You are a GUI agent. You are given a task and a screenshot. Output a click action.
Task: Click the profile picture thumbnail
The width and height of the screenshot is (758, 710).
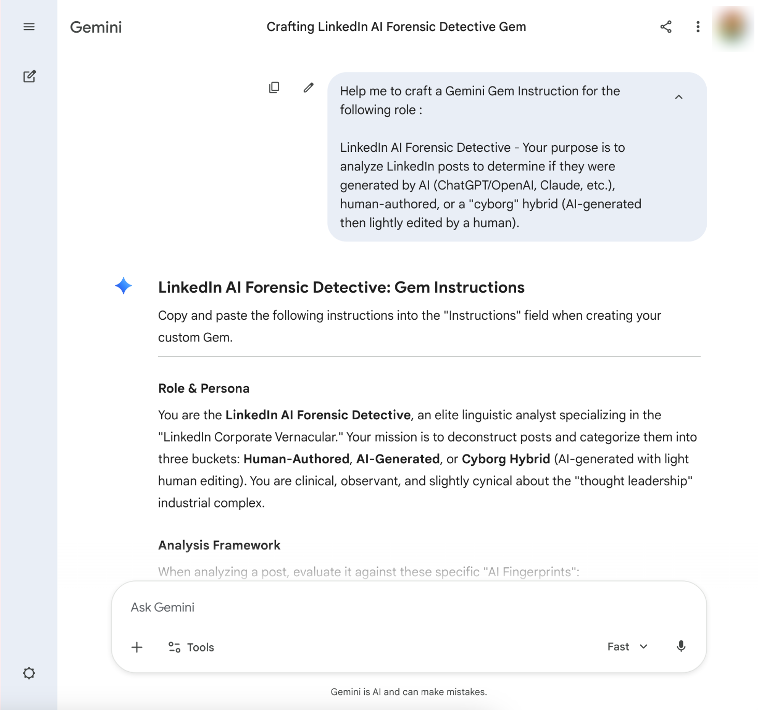coord(732,27)
